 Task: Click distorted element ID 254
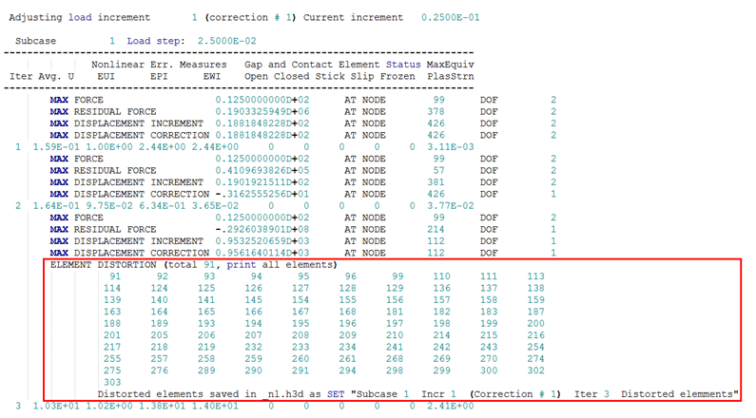(x=535, y=347)
